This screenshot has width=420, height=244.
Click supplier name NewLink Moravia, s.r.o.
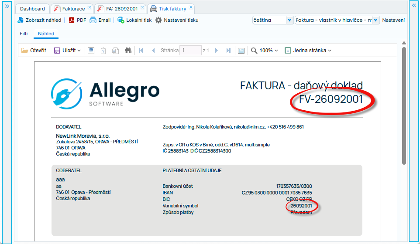(83, 136)
